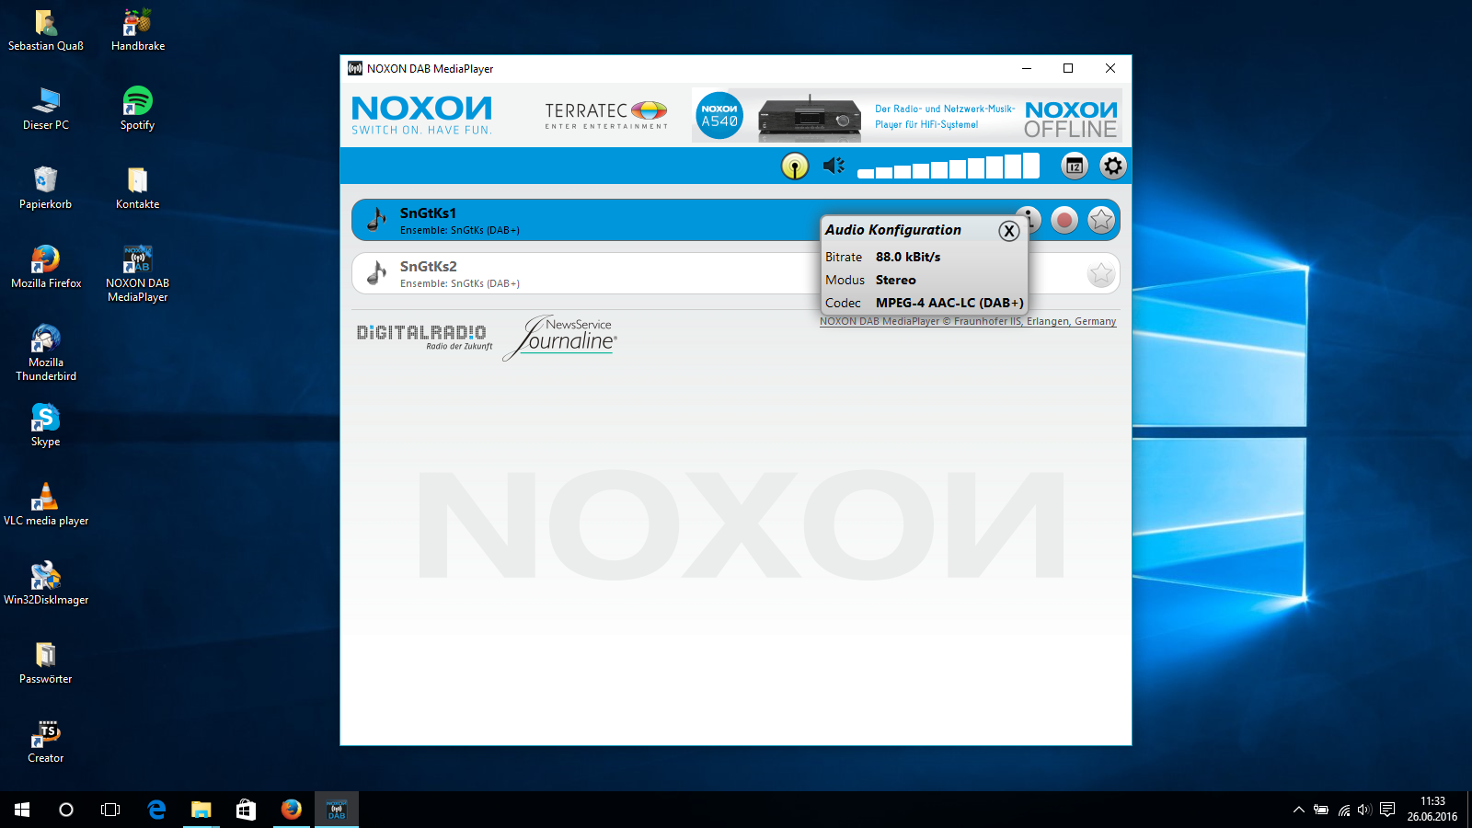This screenshot has height=828, width=1472.
Task: Click the DIGITALRADIO logo
Action: coord(423,335)
